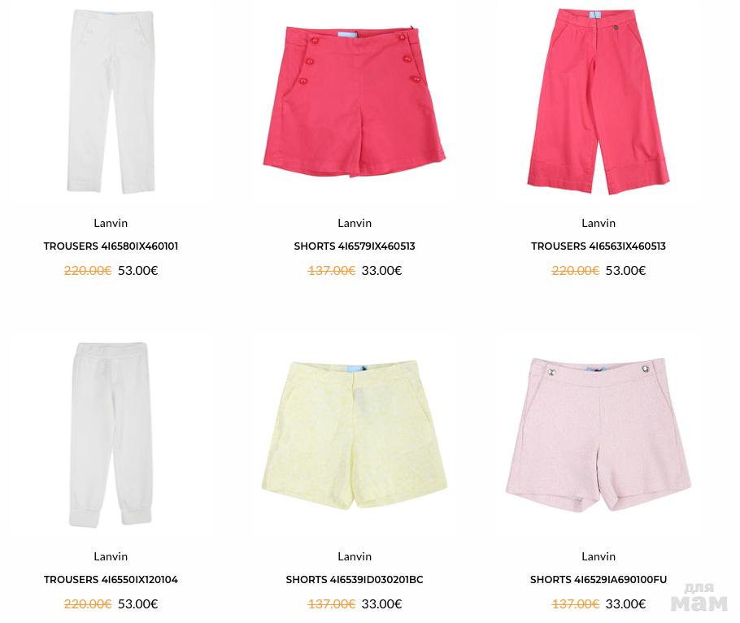Open the red button shorts product image
The width and height of the screenshot is (740, 623).
(x=355, y=102)
